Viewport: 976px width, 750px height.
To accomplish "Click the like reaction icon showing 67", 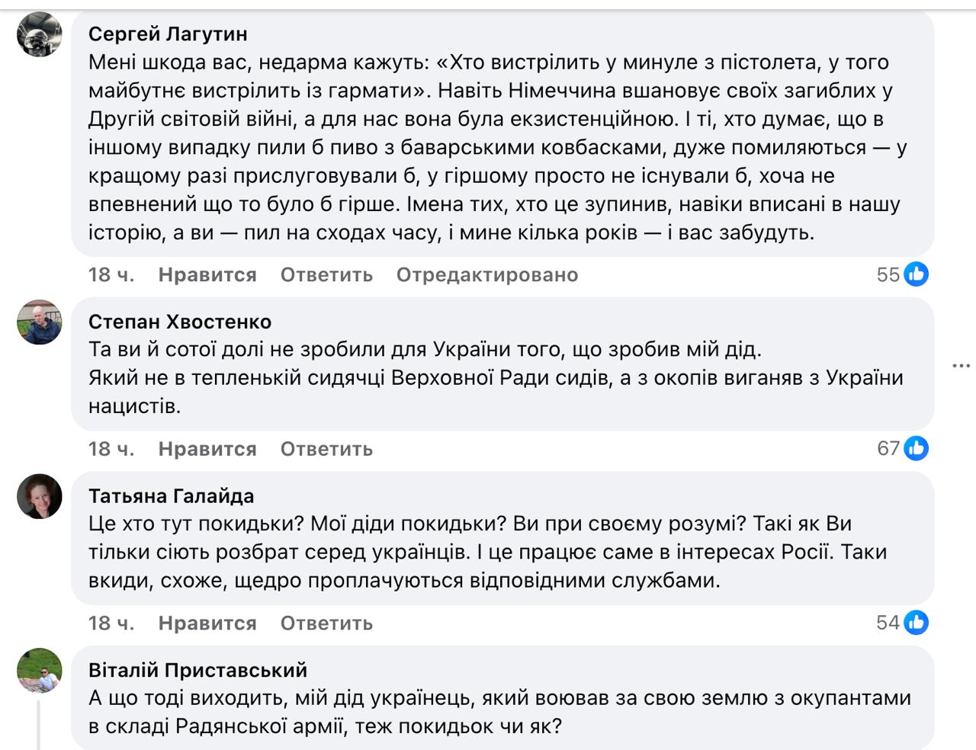I will point(916,448).
